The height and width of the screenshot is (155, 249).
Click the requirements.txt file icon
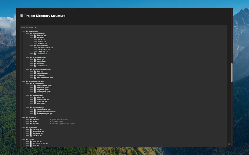tap(35, 78)
